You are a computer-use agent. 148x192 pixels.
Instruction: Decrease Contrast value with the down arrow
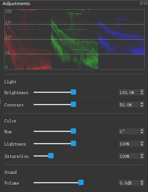point(142,106)
